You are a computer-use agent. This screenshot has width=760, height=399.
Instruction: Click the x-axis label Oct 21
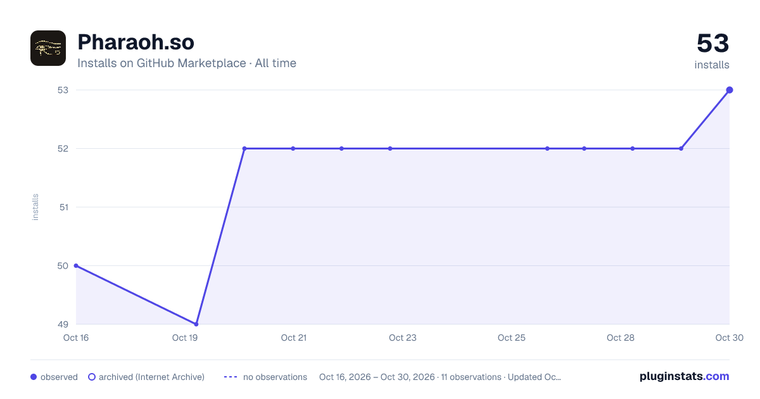[294, 338]
